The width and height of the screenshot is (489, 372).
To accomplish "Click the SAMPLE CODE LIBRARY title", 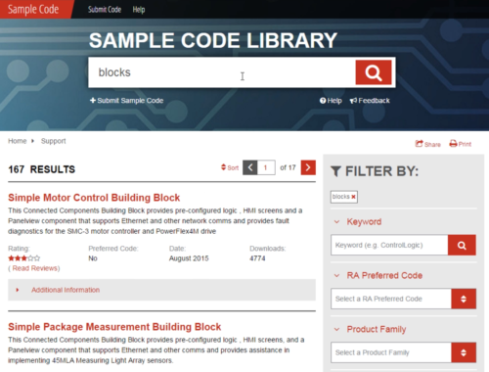I will [213, 40].
